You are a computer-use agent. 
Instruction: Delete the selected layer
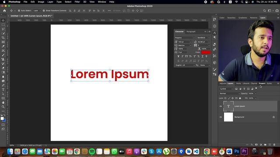(x=274, y=145)
